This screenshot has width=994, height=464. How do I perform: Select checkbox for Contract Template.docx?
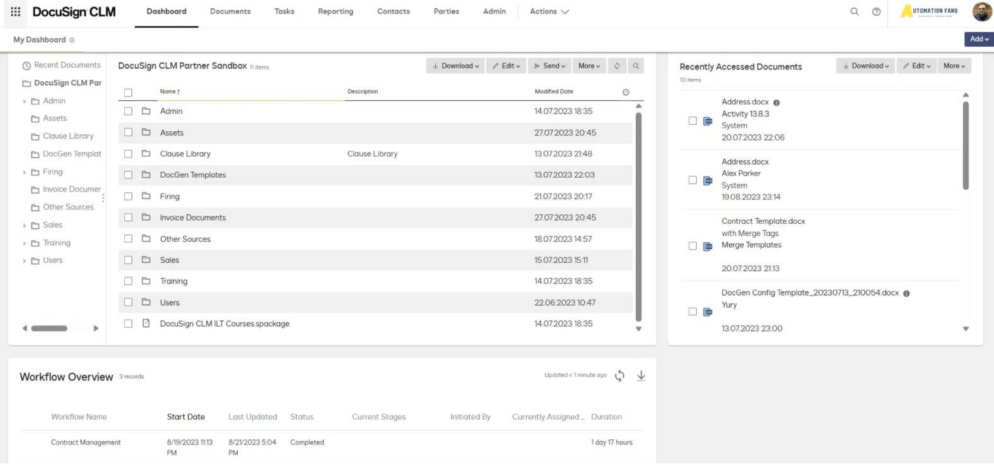693,245
